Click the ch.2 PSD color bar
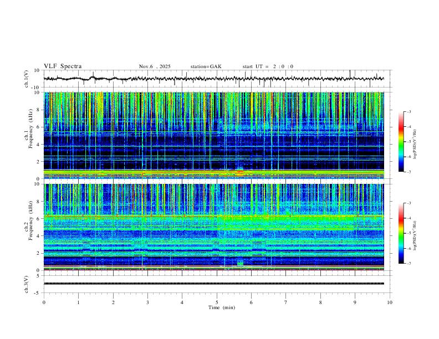Screen dimensions: 439x339 (x=401, y=233)
